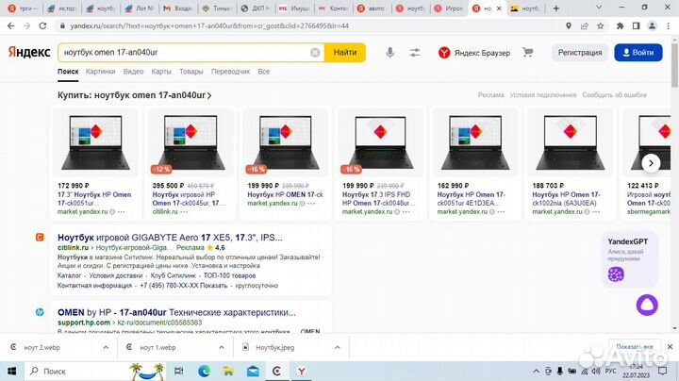Open search settings sliders icon
This screenshot has width=679, height=381.
(415, 53)
